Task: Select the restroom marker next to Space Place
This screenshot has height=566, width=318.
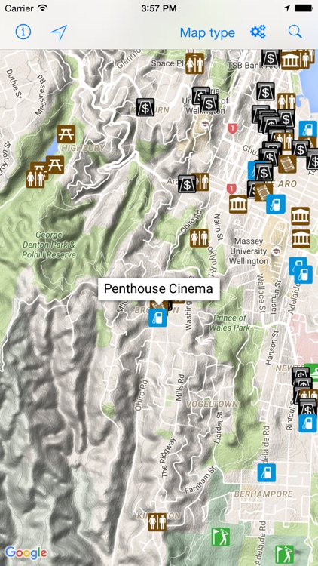Action: click(195, 63)
